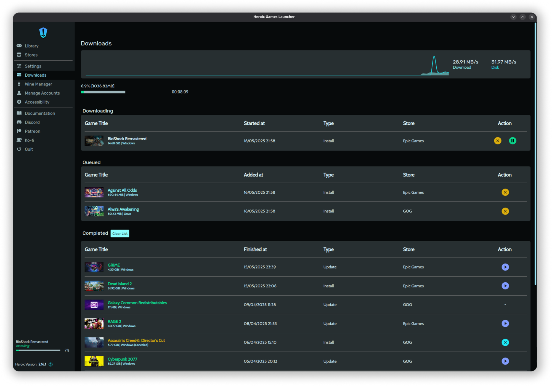Click the Documentation book icon
The height and width of the screenshot is (386, 552).
[19, 113]
